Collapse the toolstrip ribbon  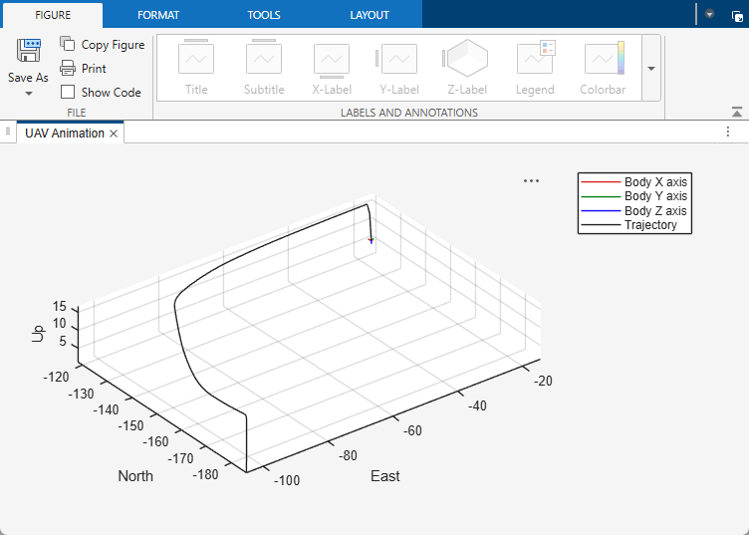(x=737, y=113)
